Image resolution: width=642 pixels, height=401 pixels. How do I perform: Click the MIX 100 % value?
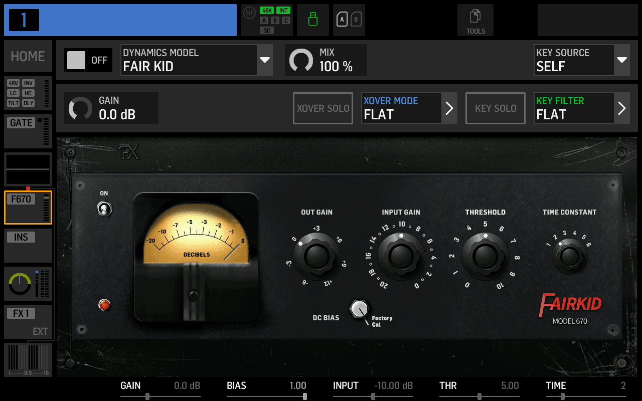[x=336, y=67]
